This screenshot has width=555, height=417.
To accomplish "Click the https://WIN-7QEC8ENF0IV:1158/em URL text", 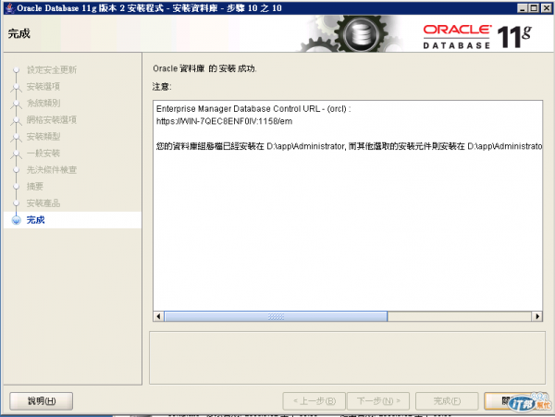I will coord(225,121).
